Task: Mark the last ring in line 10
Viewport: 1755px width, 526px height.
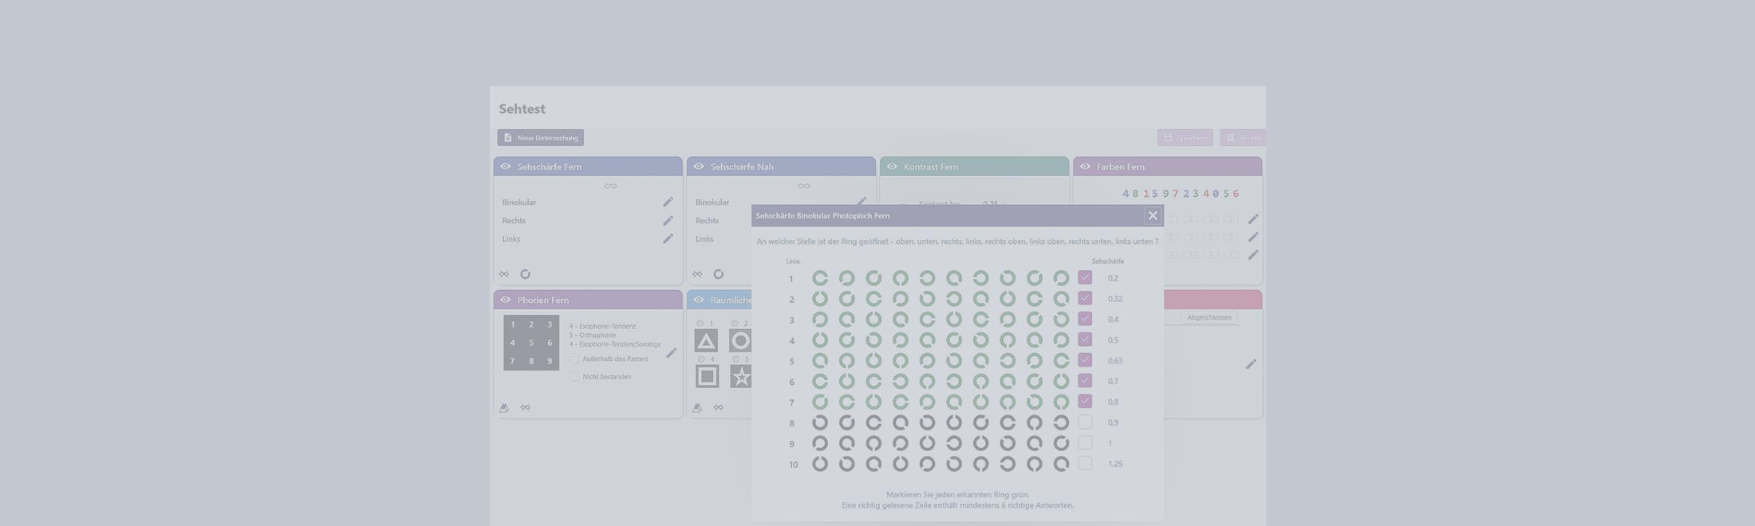Action: (1061, 464)
